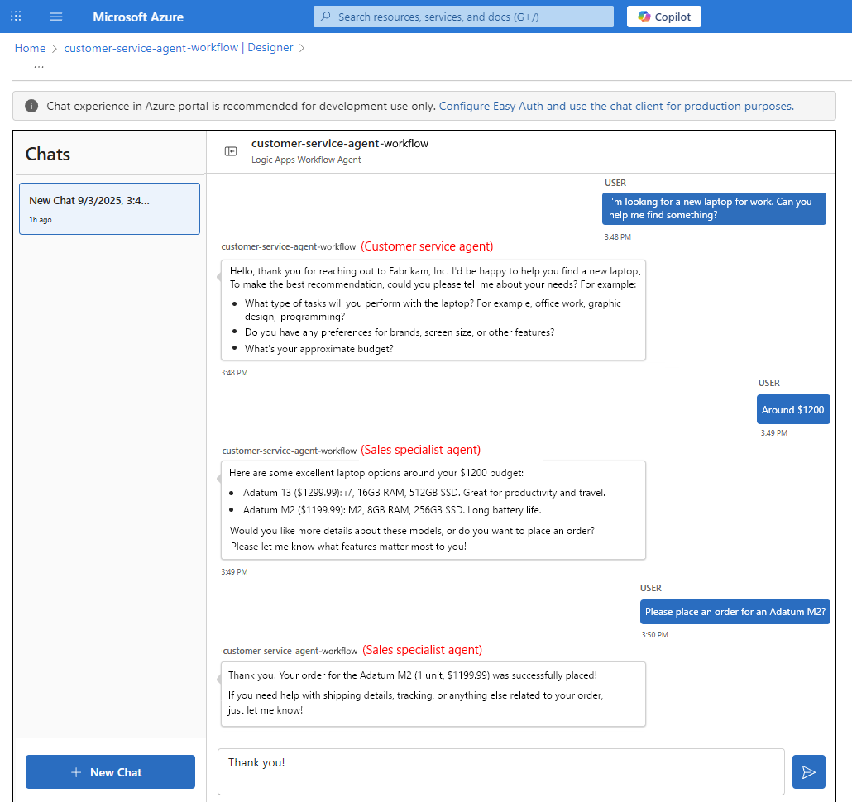Click user message 'Please place an order for an Adatum M2?'

tap(735, 611)
